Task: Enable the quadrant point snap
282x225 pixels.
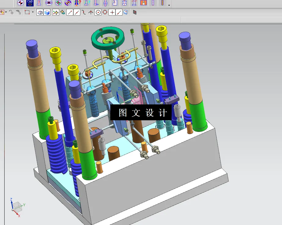Action: pos(105,13)
